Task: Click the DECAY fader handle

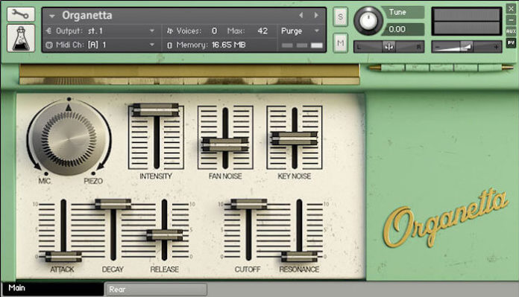Action: [x=113, y=204]
